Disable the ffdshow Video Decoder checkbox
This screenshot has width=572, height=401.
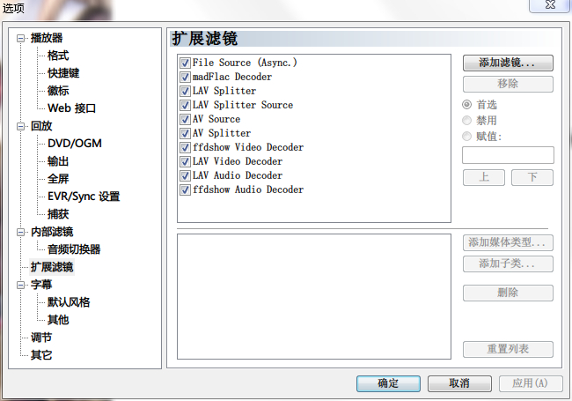pos(185,147)
